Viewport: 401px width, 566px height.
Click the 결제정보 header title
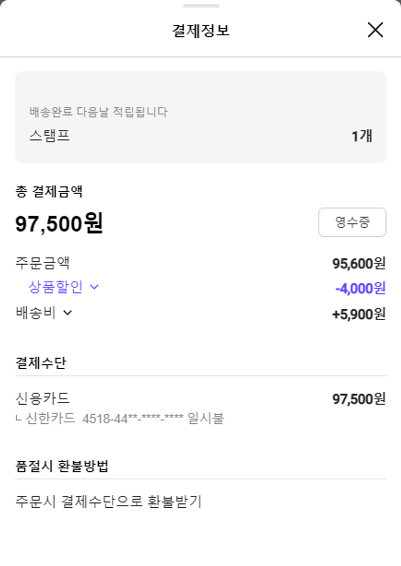200,30
